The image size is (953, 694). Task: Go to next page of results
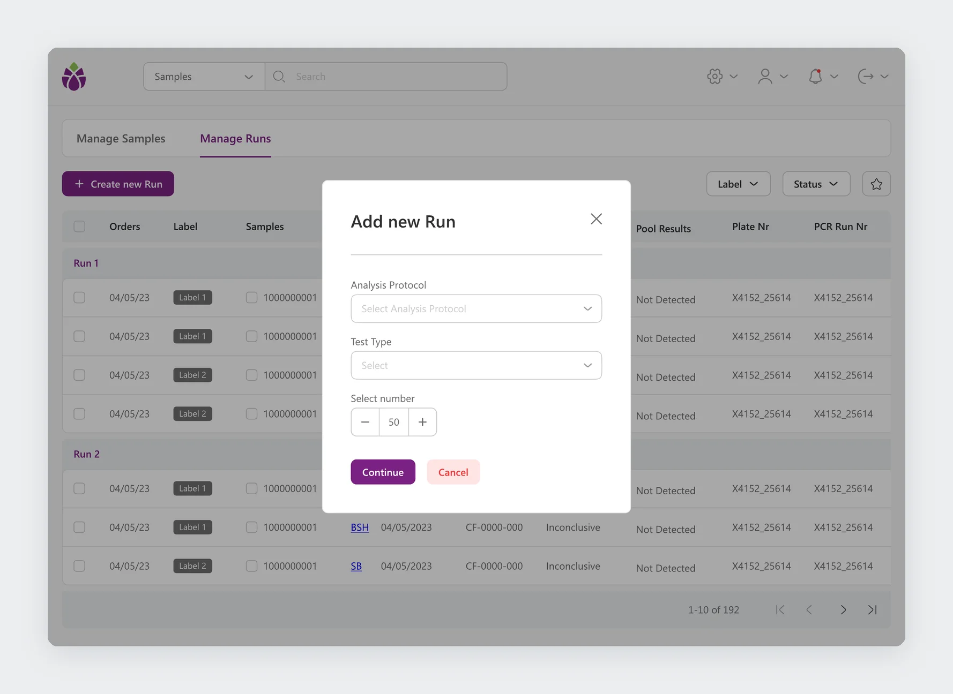tap(843, 610)
